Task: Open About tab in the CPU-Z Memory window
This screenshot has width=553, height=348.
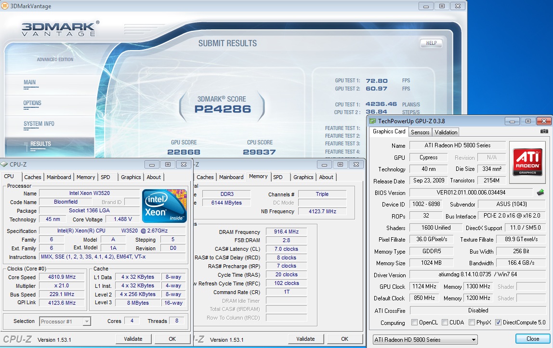Action: (326, 177)
